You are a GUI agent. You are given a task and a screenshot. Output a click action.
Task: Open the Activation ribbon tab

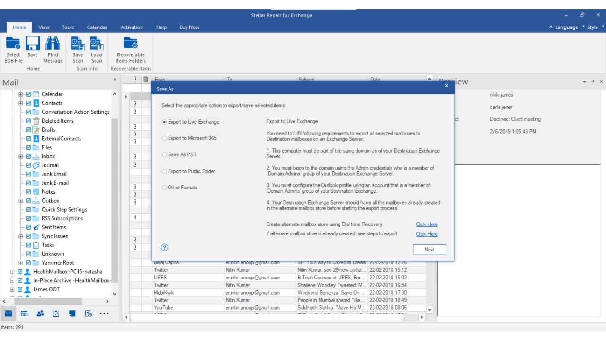pyautogui.click(x=132, y=27)
